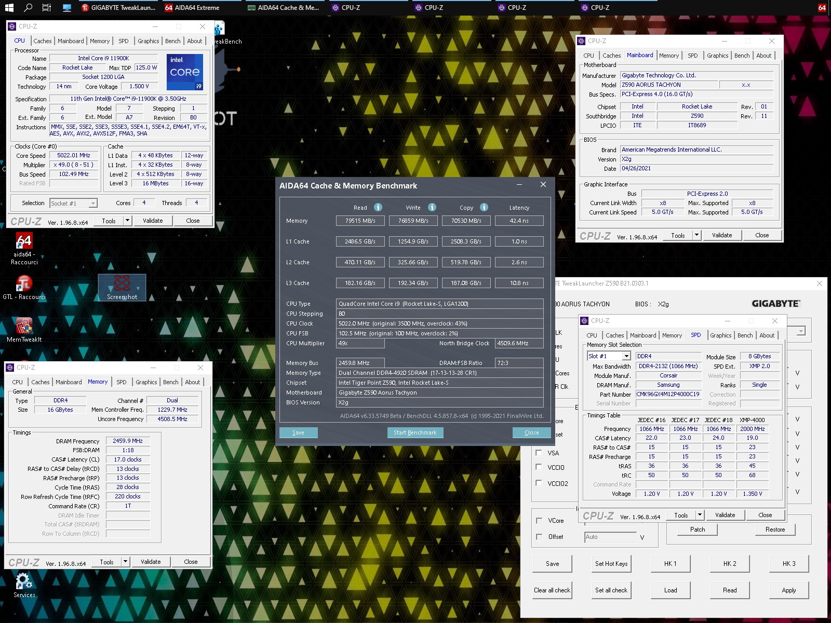This screenshot has width=831, height=623.
Task: Toggle the VCCIO checkbox
Action: 539,467
